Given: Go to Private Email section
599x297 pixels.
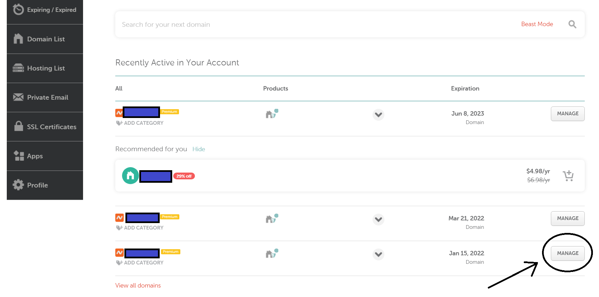Looking at the screenshot, I should (x=47, y=97).
